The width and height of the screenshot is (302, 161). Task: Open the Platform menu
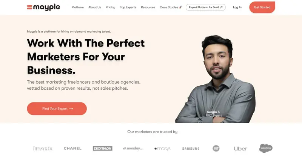coord(78,7)
